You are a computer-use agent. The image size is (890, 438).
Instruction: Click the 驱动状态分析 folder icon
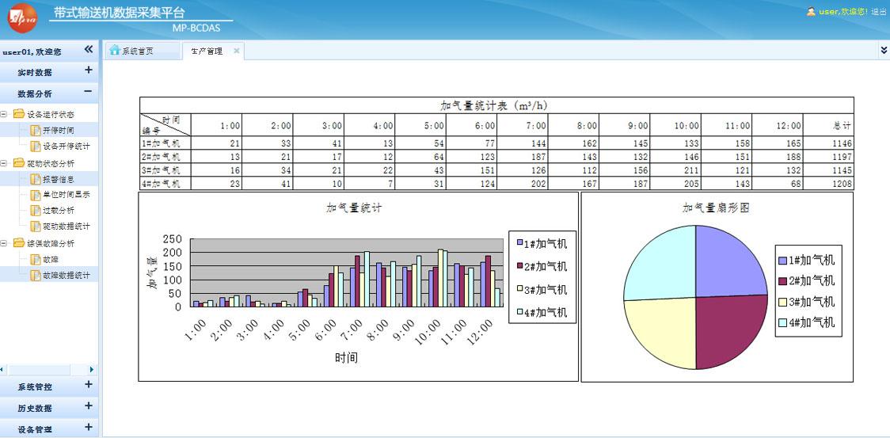(18, 163)
